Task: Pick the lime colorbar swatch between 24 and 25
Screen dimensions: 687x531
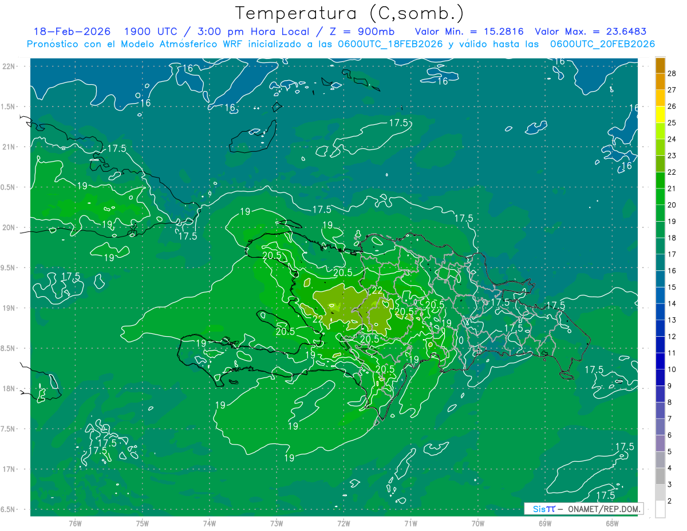Action: coord(660,131)
